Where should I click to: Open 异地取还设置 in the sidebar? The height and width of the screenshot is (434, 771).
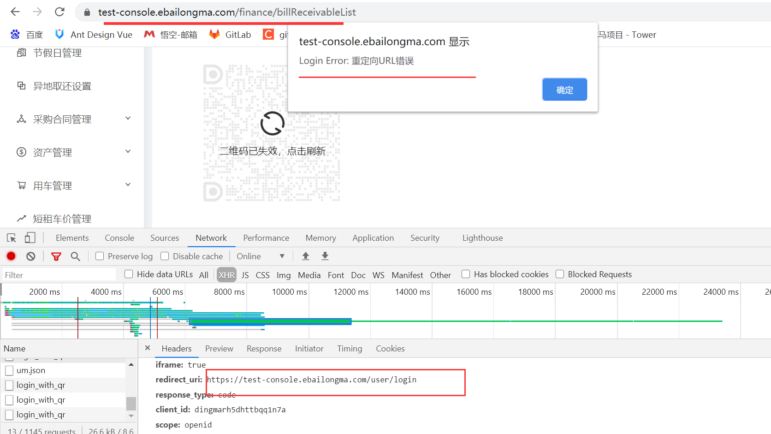coord(62,86)
